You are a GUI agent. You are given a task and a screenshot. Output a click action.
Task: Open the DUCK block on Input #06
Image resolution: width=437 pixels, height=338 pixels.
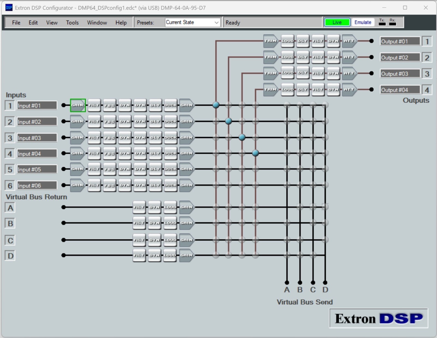(x=170, y=185)
